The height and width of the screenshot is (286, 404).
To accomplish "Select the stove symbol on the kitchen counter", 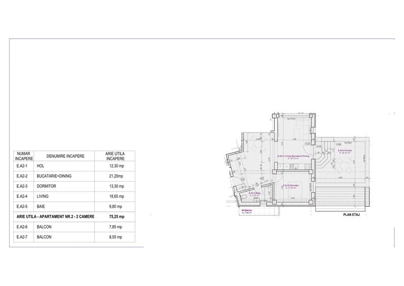I will [308, 167].
